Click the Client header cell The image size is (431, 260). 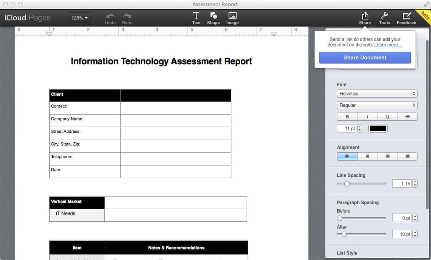[x=85, y=95]
